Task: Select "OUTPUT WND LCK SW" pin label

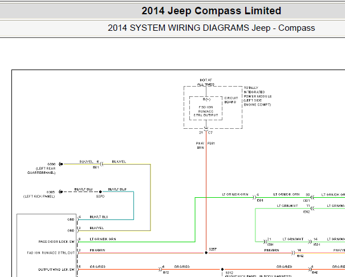Action: (56, 270)
